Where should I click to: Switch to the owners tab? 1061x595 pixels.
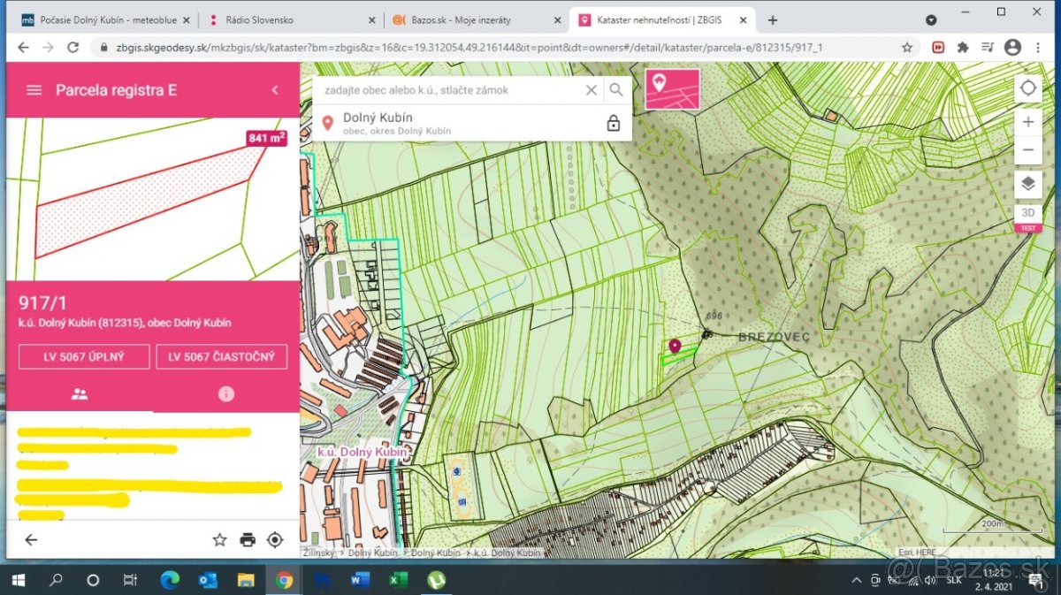[x=80, y=394]
